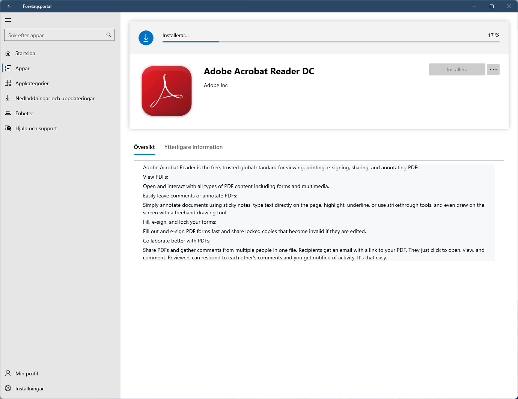Viewport: 518px width, 399px height.
Task: Open the more options ellipsis button
Action: (493, 69)
